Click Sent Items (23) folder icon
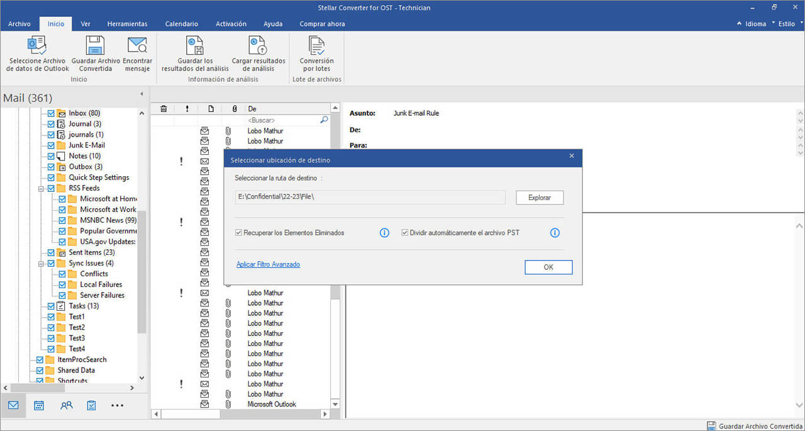The height and width of the screenshot is (431, 805). 62,252
